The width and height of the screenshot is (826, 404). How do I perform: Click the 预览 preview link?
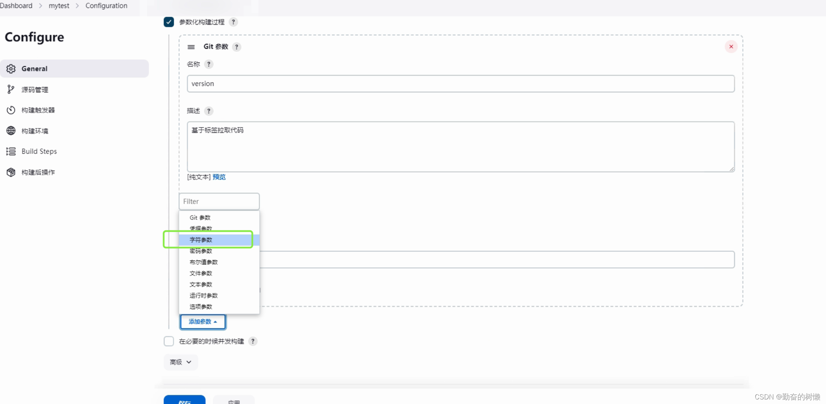(219, 177)
